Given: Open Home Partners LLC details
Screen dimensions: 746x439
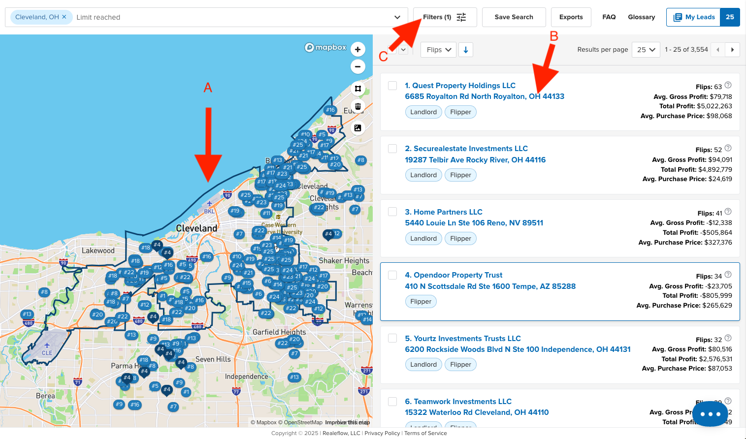Looking at the screenshot, I should [444, 212].
